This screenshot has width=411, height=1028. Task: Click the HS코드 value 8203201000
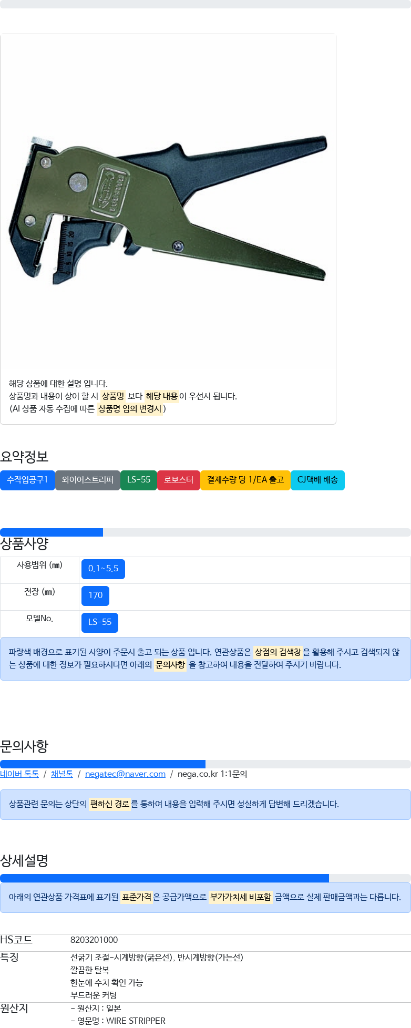(94, 940)
